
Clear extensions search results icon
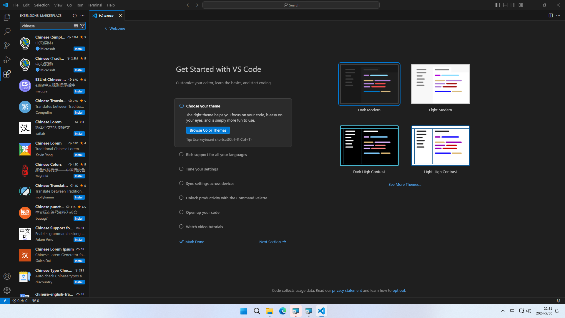pyautogui.click(x=76, y=26)
